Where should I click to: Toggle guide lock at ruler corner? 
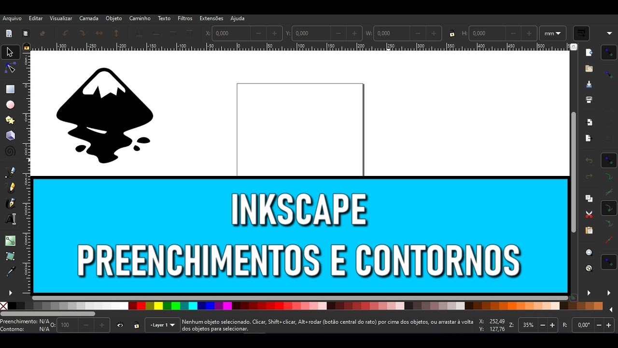[27, 47]
